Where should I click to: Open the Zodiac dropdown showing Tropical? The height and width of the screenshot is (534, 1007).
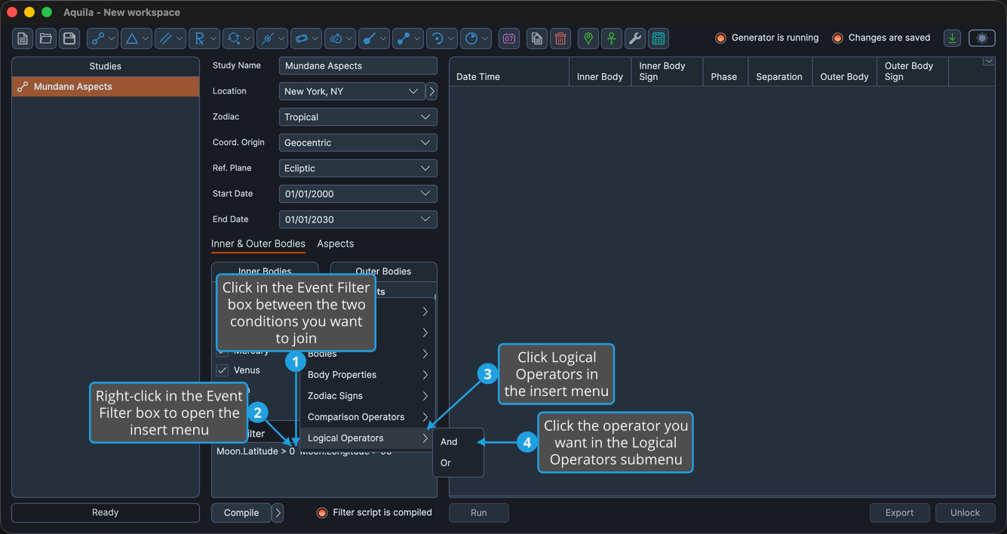pyautogui.click(x=358, y=117)
